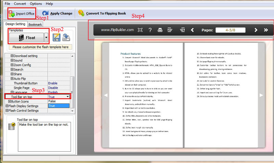Expand the Sound settings node
The width and height of the screenshot is (274, 163).
(x=12, y=60)
